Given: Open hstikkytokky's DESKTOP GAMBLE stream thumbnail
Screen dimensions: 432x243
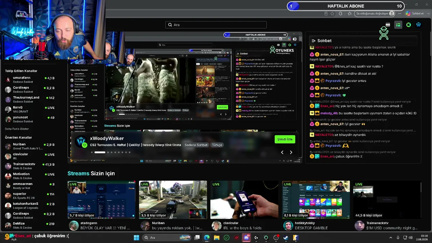Looking at the screenshot, I should click(316, 200).
